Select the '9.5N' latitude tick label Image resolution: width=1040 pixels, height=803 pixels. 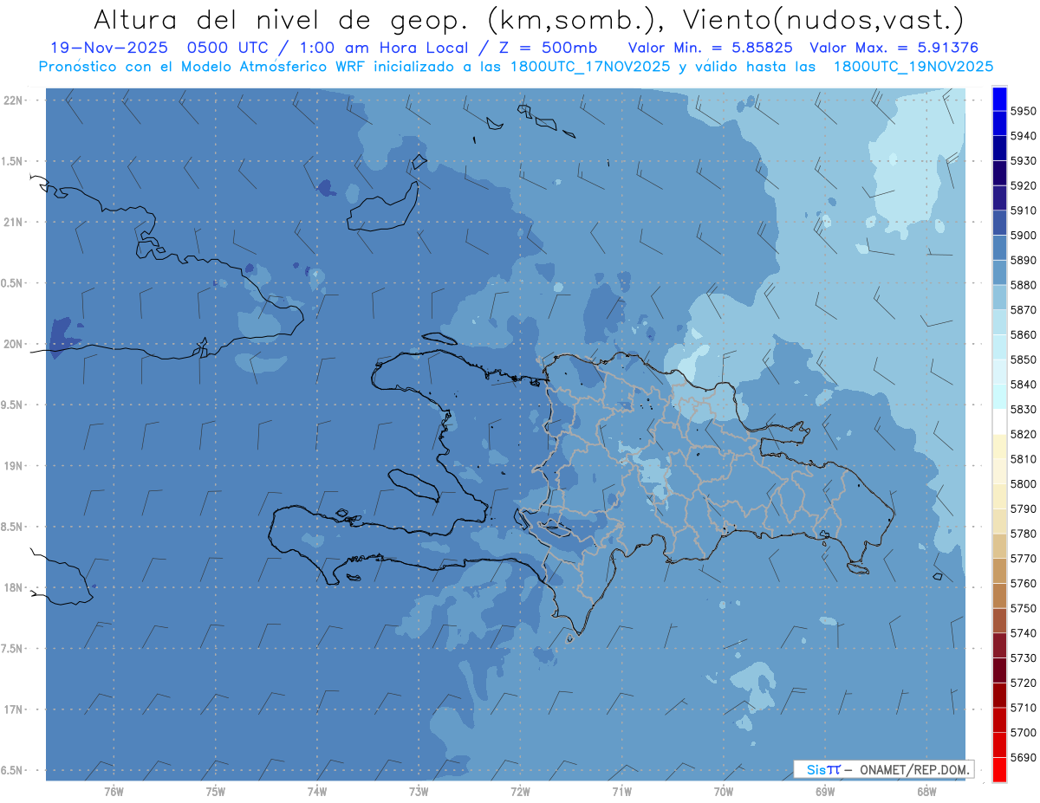click(x=13, y=405)
